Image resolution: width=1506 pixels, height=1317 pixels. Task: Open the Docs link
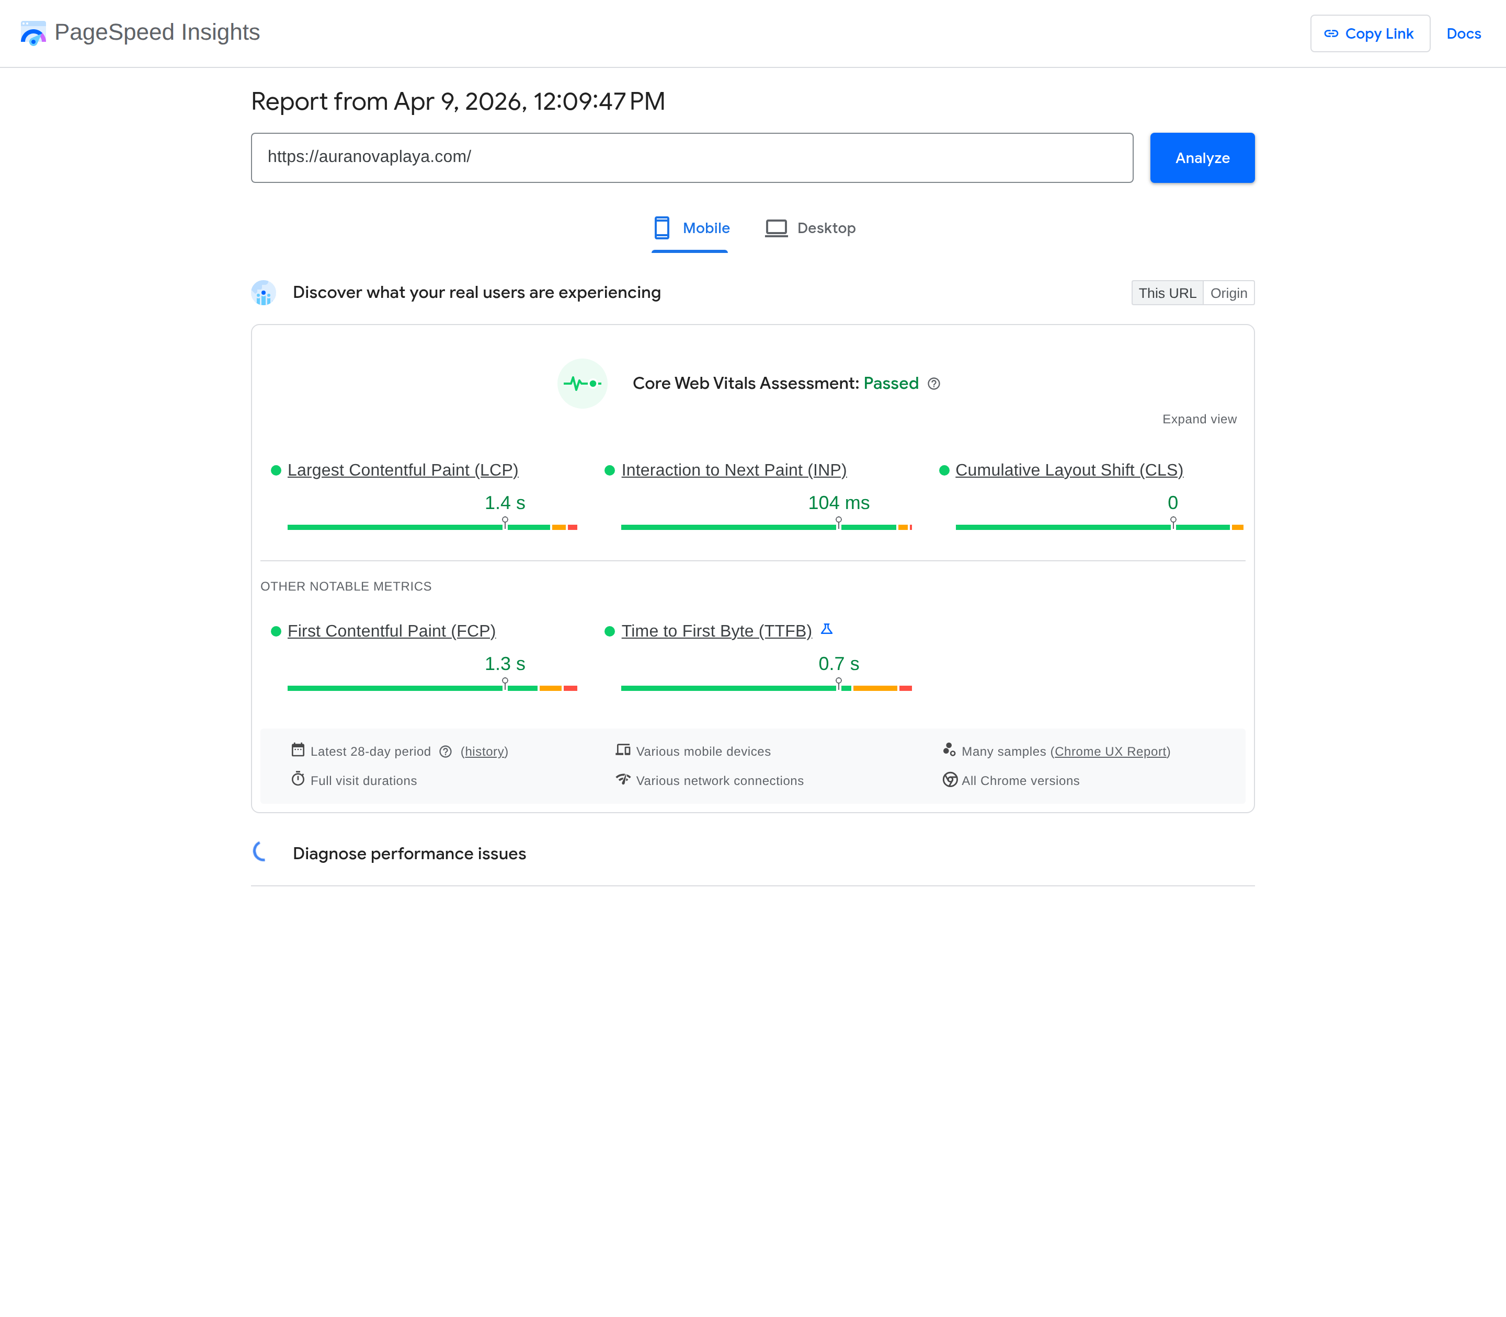1463,34
